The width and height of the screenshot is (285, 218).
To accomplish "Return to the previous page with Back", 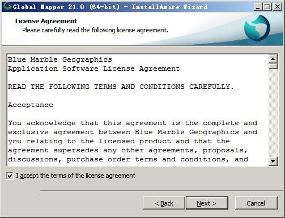I will pos(164,203).
